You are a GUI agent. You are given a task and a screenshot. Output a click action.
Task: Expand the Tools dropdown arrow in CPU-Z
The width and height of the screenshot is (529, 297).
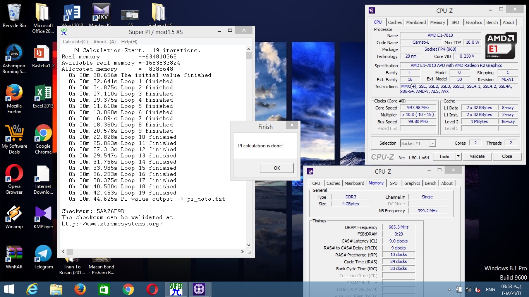pos(458,156)
